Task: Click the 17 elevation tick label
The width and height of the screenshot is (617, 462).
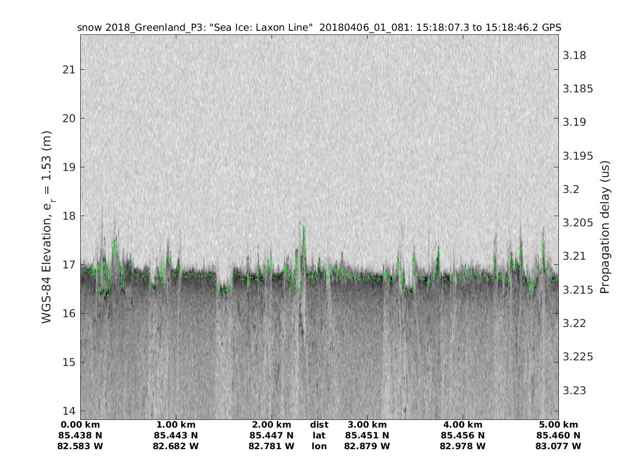Action: 69,265
